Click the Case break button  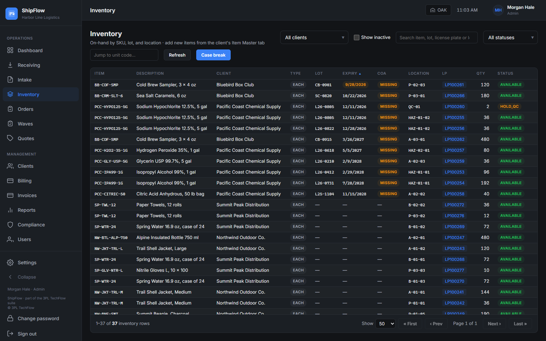pyautogui.click(x=213, y=55)
